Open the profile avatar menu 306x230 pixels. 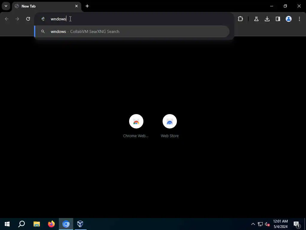click(289, 19)
